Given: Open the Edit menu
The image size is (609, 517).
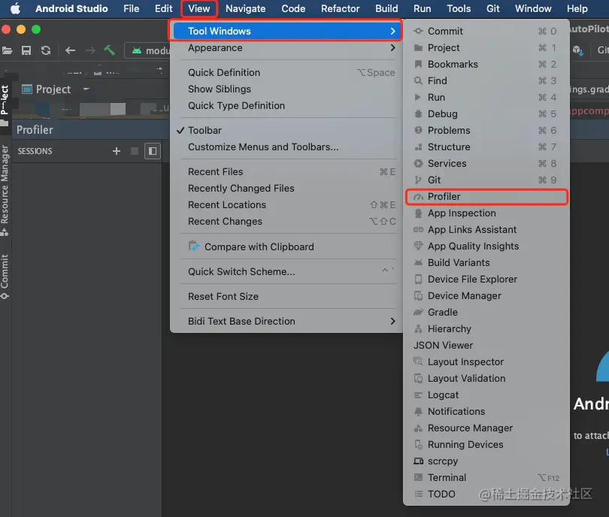Looking at the screenshot, I should click(163, 8).
